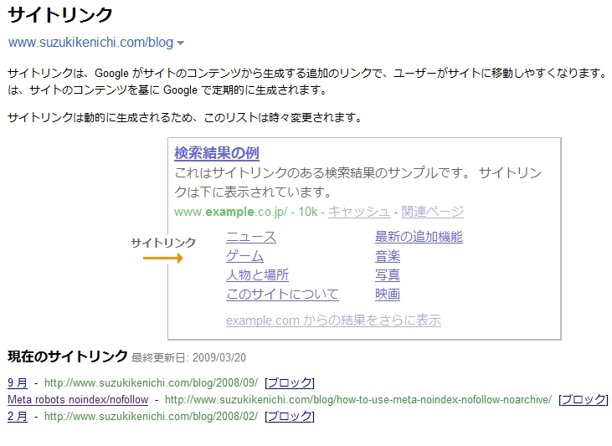Open example.com からの結果をさらに表示 link

333,320
